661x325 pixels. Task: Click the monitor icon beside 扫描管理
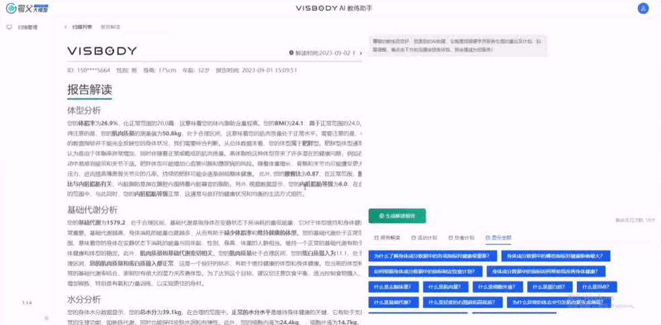(x=9, y=28)
